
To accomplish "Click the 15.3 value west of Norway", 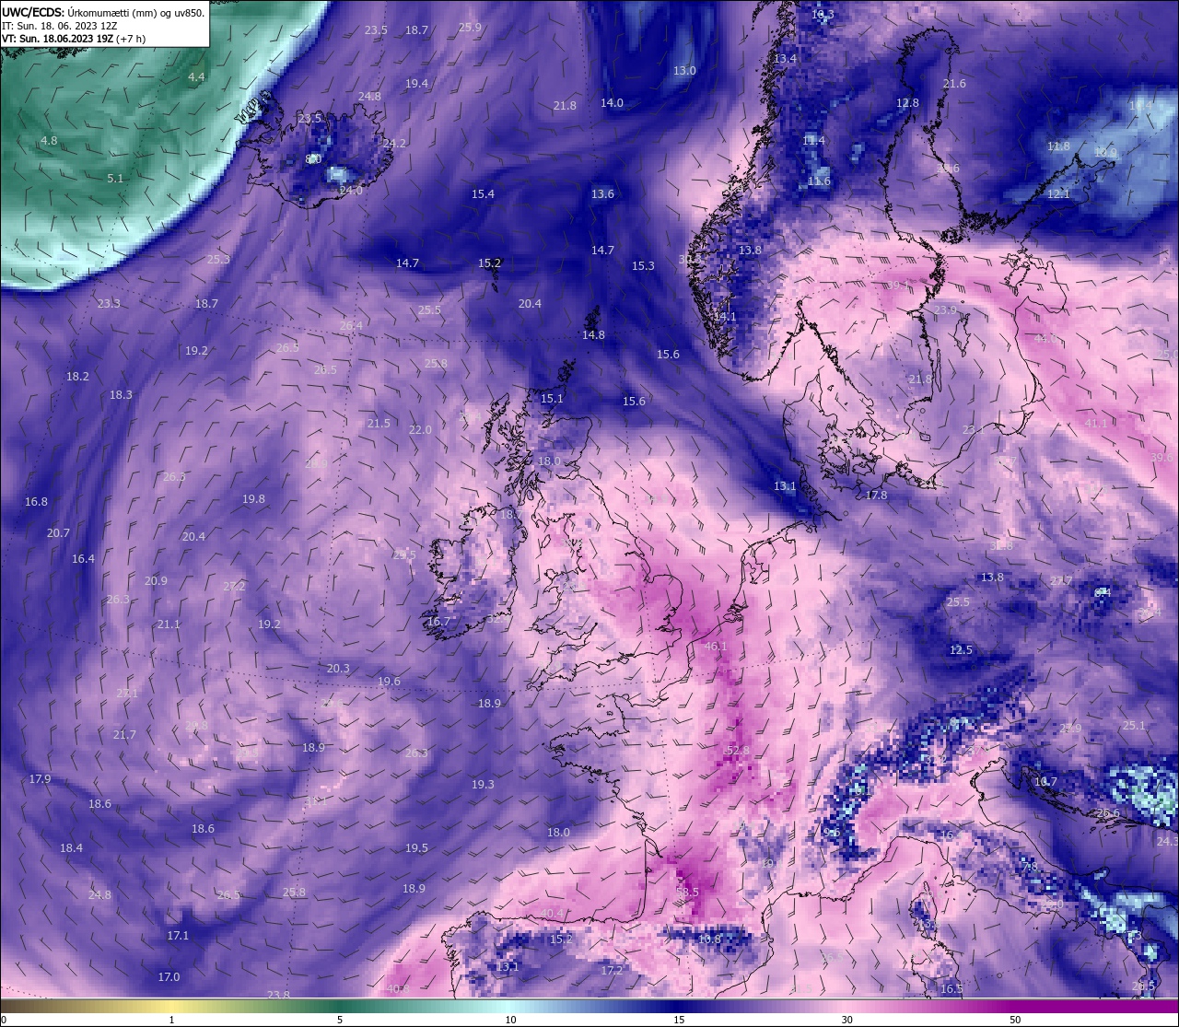I will pos(643,266).
